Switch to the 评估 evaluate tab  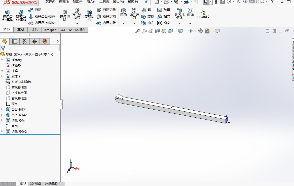35,30
